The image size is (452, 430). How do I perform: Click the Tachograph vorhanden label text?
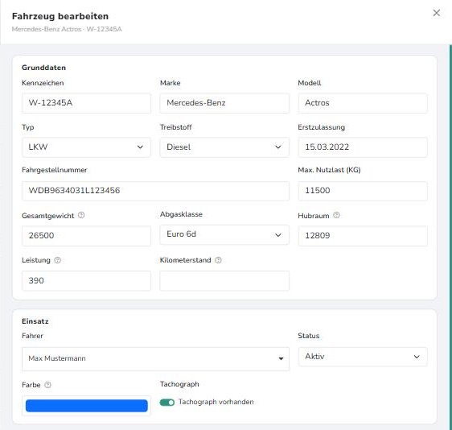coord(216,402)
